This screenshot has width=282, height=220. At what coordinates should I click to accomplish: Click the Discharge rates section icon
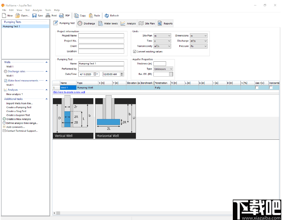point(5,71)
